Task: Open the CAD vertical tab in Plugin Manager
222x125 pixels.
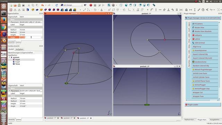Action: pos(189,52)
